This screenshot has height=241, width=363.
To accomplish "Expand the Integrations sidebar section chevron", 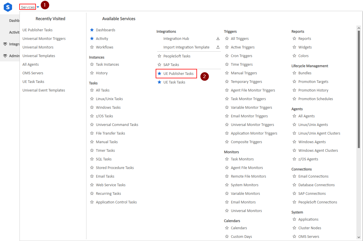I will (x=5, y=44).
